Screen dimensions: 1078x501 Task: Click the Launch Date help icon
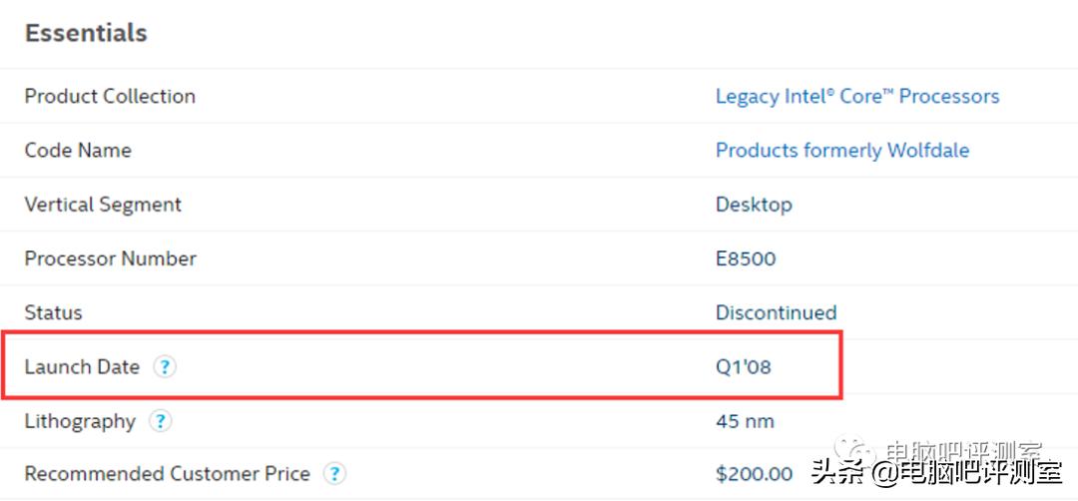pos(165,367)
